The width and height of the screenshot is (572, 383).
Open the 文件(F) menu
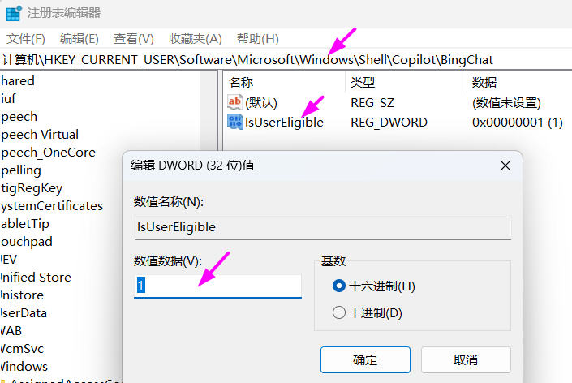[x=26, y=39]
